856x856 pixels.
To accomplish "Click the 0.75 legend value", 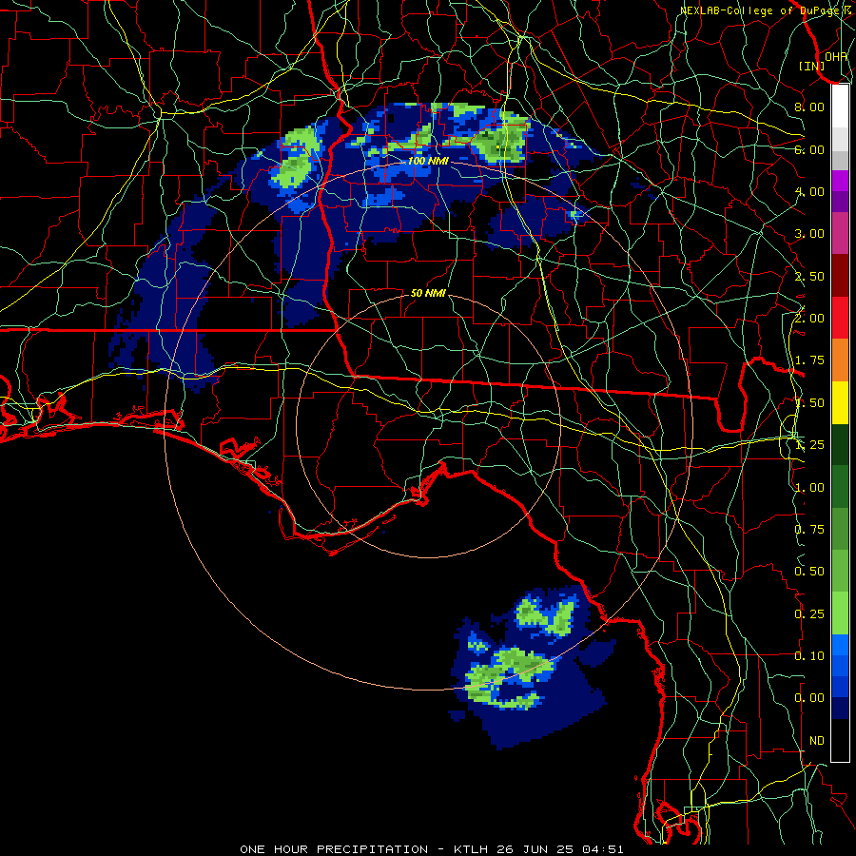I will [809, 530].
